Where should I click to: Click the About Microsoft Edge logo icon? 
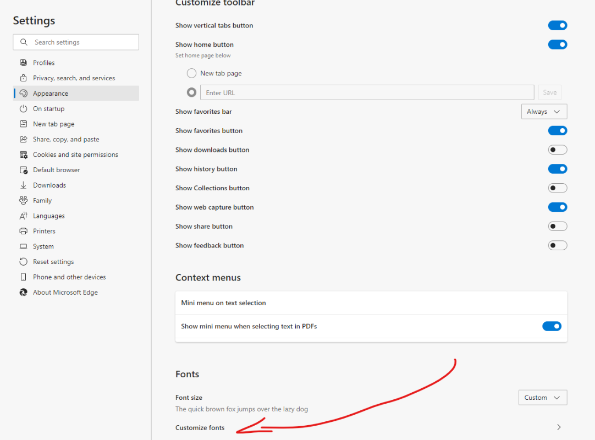click(23, 293)
